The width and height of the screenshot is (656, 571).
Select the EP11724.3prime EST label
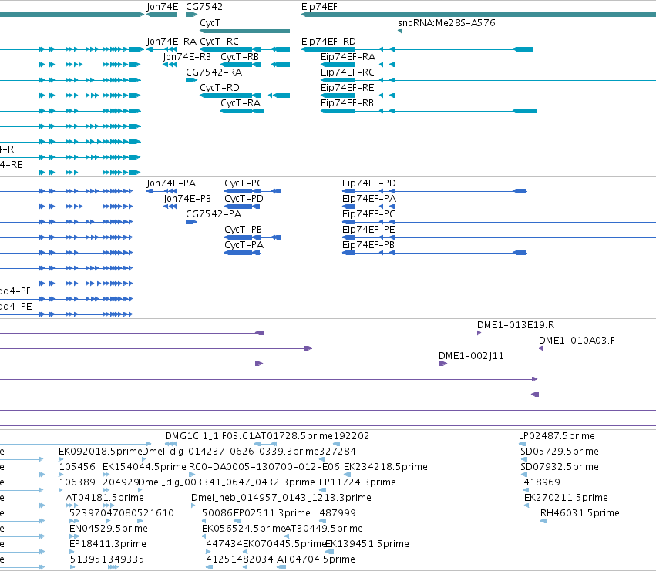coord(357,482)
